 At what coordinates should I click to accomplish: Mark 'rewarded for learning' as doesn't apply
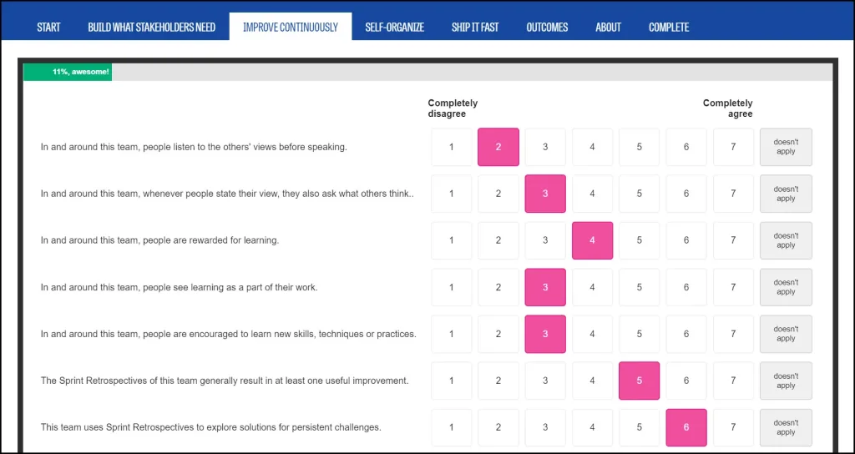pyautogui.click(x=786, y=240)
